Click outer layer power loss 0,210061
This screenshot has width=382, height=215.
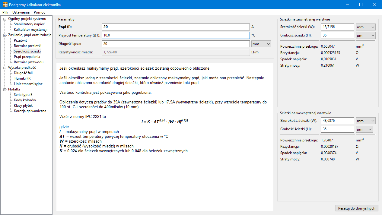[x=329, y=65]
